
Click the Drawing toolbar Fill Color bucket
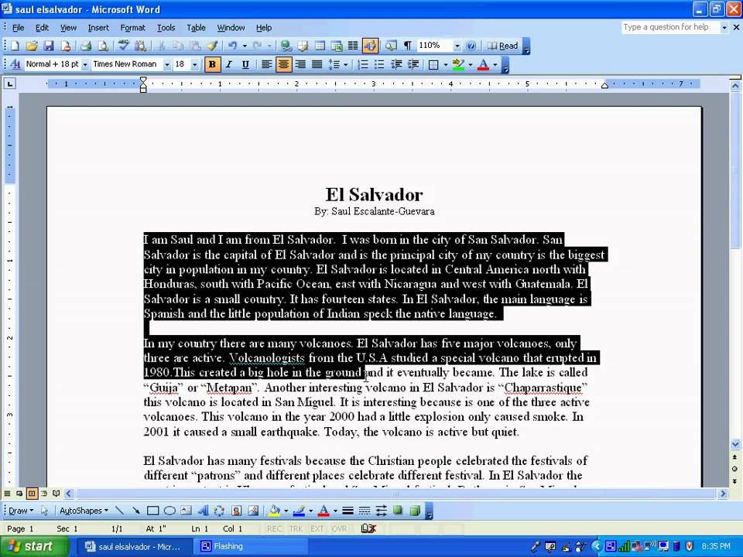click(274, 511)
